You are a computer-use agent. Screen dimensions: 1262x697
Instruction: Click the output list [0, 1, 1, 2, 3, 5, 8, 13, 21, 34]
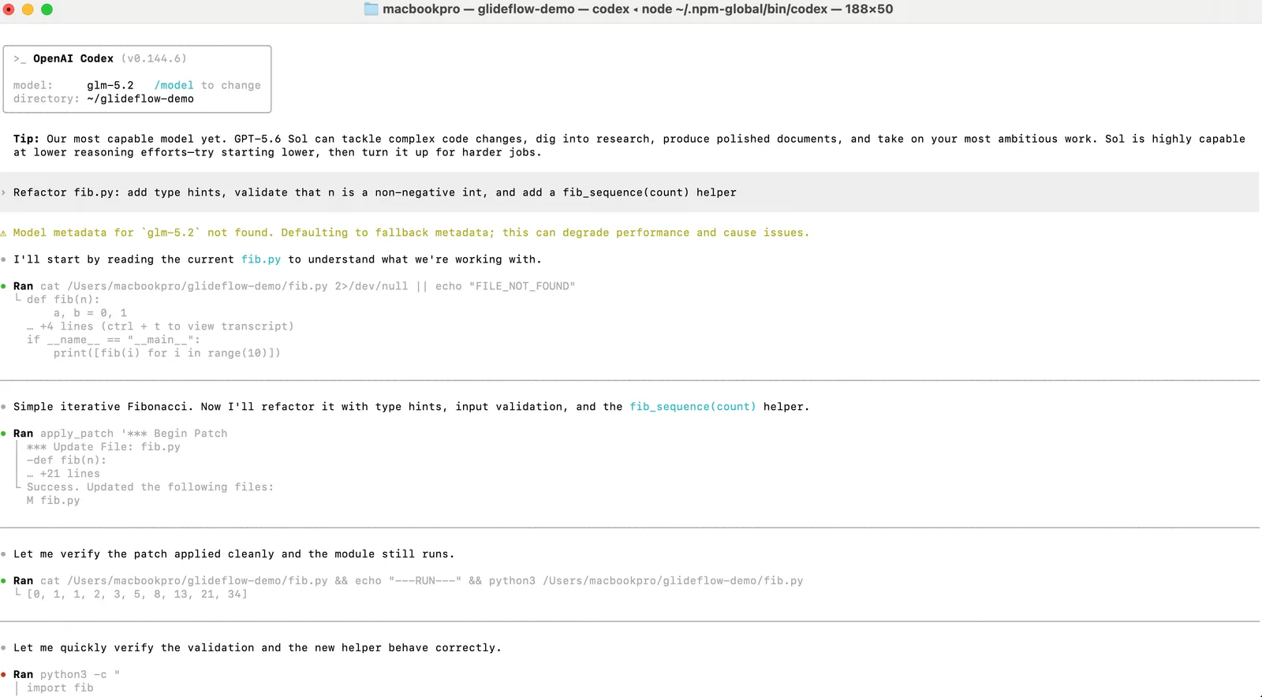(x=137, y=594)
